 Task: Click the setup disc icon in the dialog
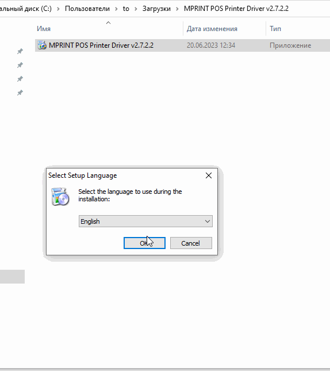tap(60, 197)
